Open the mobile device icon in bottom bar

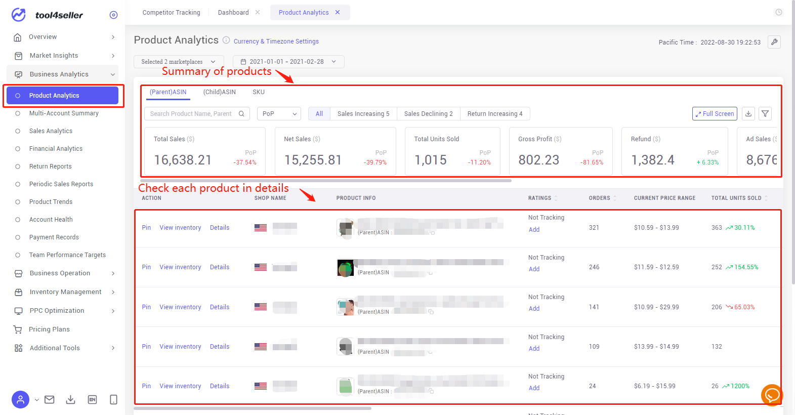113,400
